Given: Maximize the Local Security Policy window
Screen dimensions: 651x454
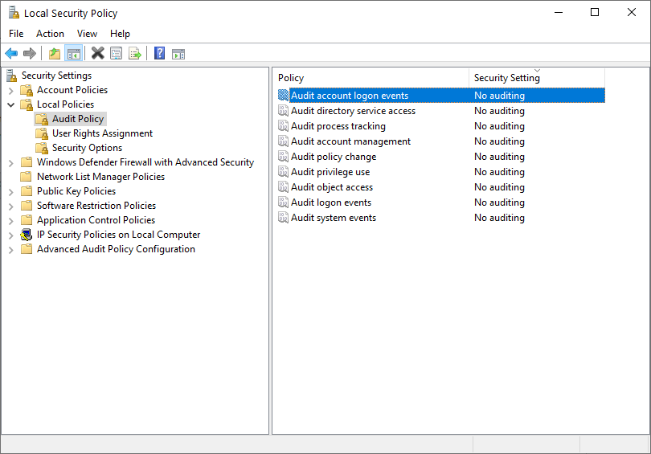Looking at the screenshot, I should [x=595, y=12].
